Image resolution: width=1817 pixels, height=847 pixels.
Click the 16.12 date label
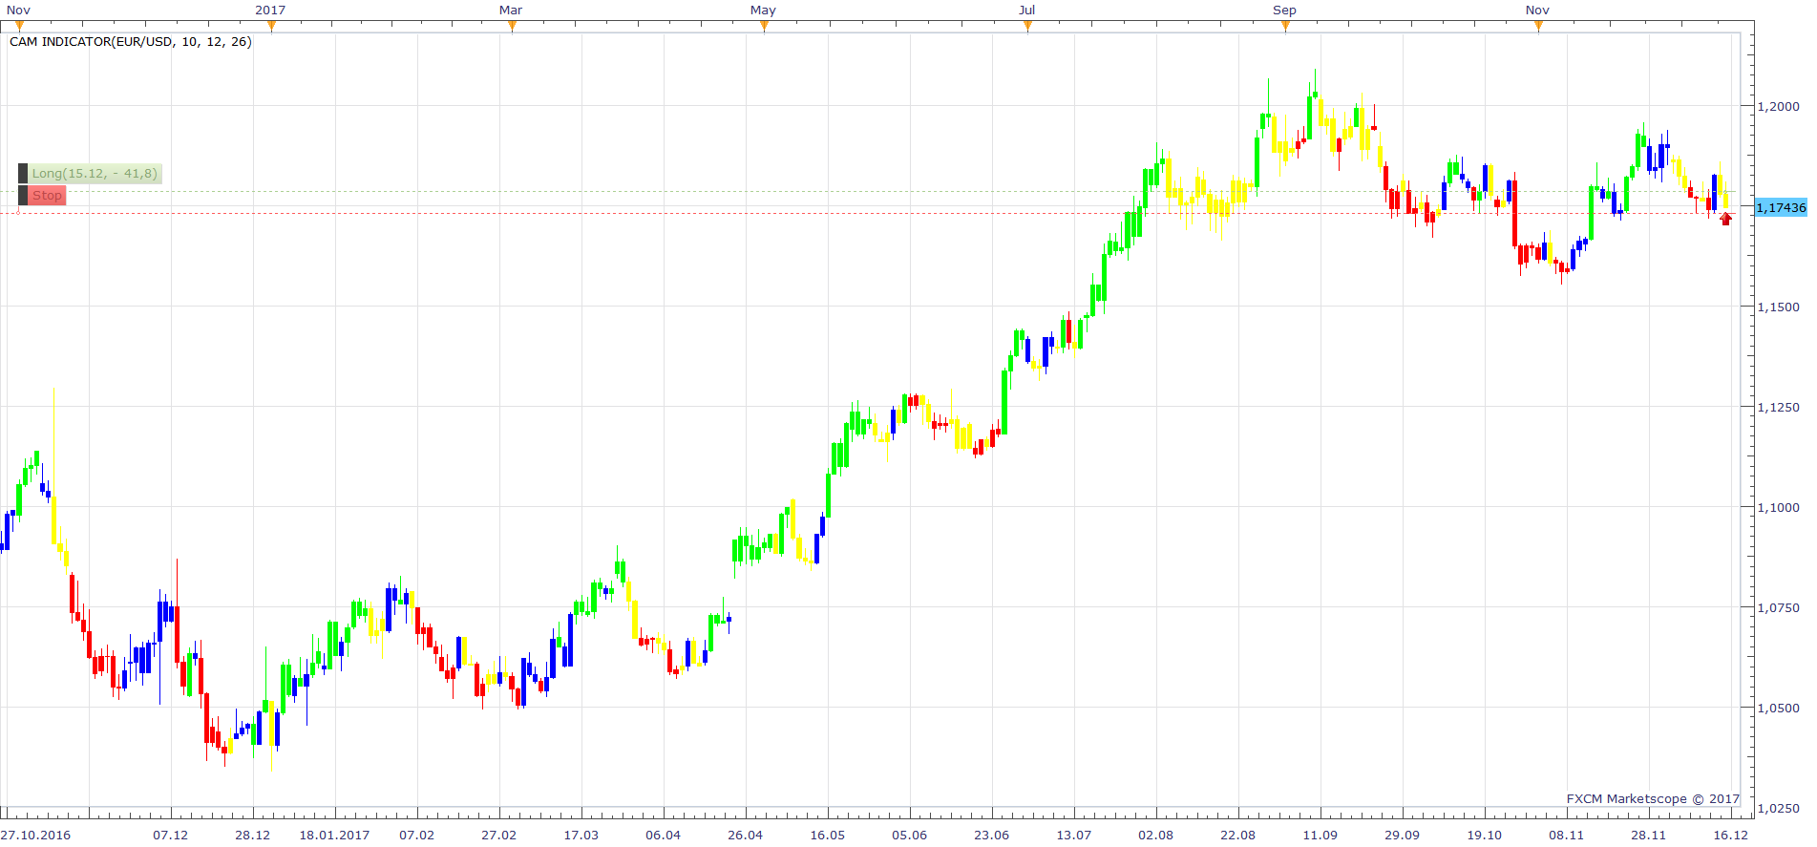[1731, 835]
